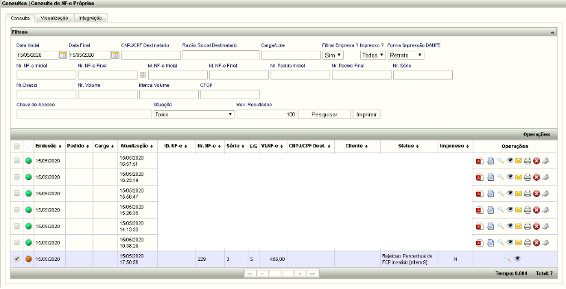Check the row updated at 16:25:19
Image resolution: width=566 pixels, height=289 pixels.
coord(16,177)
